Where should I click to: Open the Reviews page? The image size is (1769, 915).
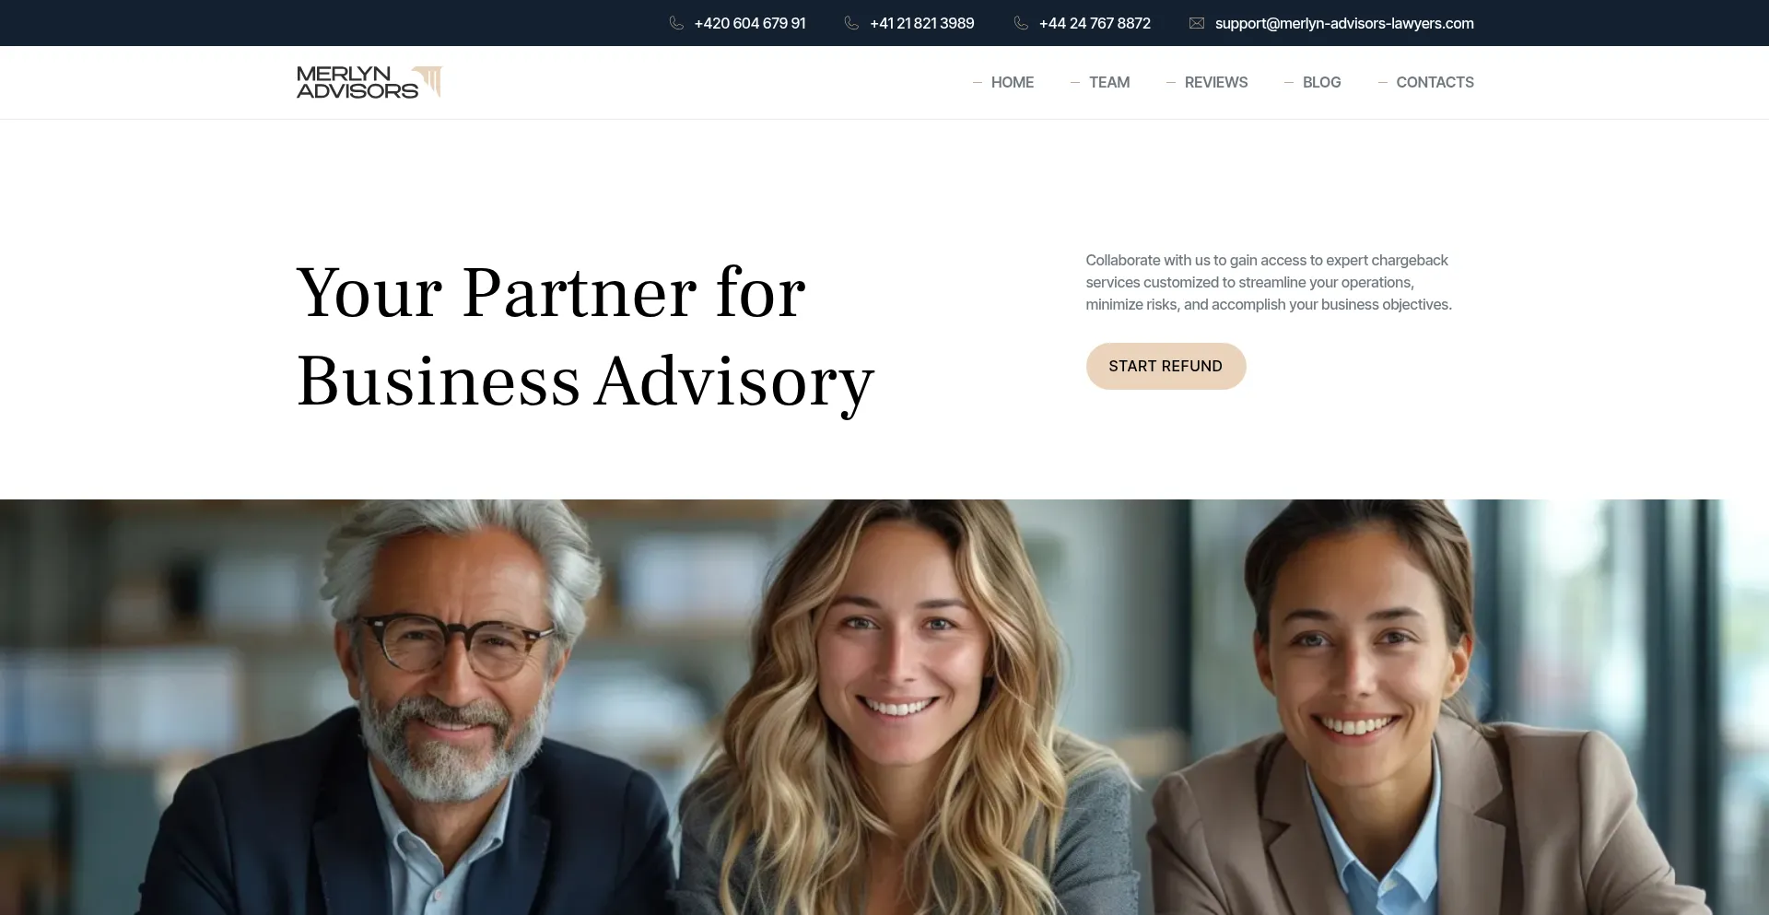[x=1216, y=82]
